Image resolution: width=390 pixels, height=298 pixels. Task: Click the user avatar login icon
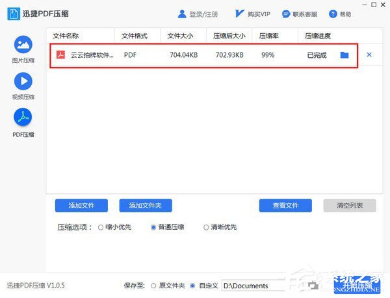coord(182,14)
